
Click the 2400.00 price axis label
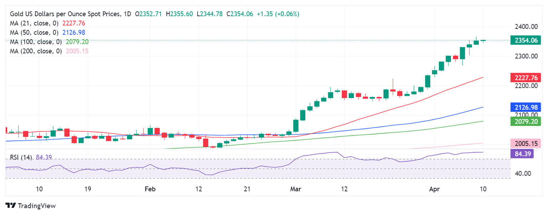526,27
